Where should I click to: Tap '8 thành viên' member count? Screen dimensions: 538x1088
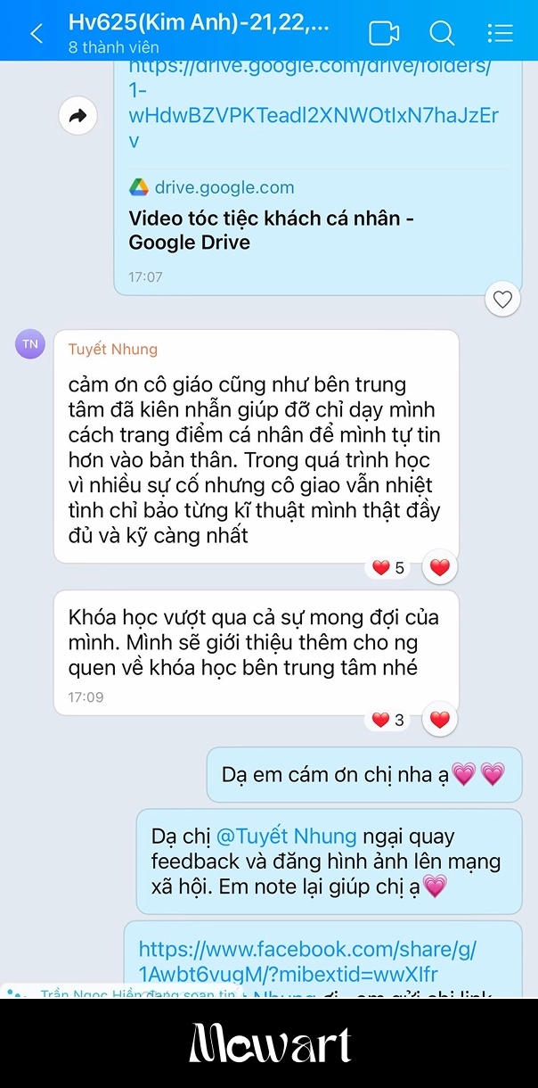click(x=113, y=47)
